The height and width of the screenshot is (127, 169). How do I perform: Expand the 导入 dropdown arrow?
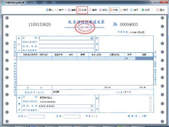[x=55, y=10]
